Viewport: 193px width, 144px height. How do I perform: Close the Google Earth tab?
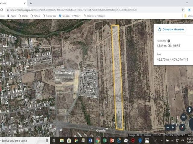(x=25, y=3)
